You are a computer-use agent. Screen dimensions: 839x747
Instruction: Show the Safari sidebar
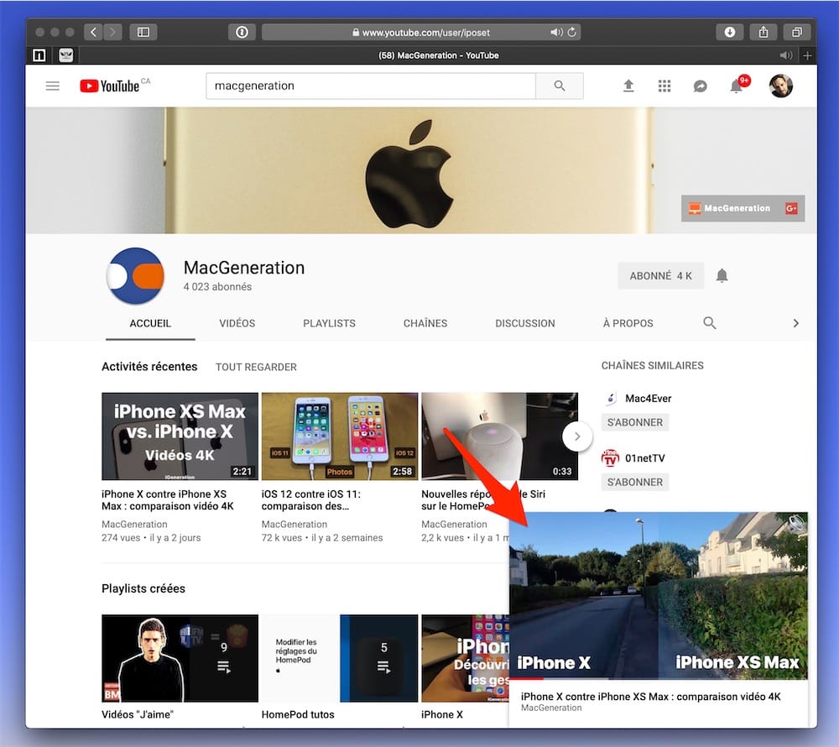143,32
